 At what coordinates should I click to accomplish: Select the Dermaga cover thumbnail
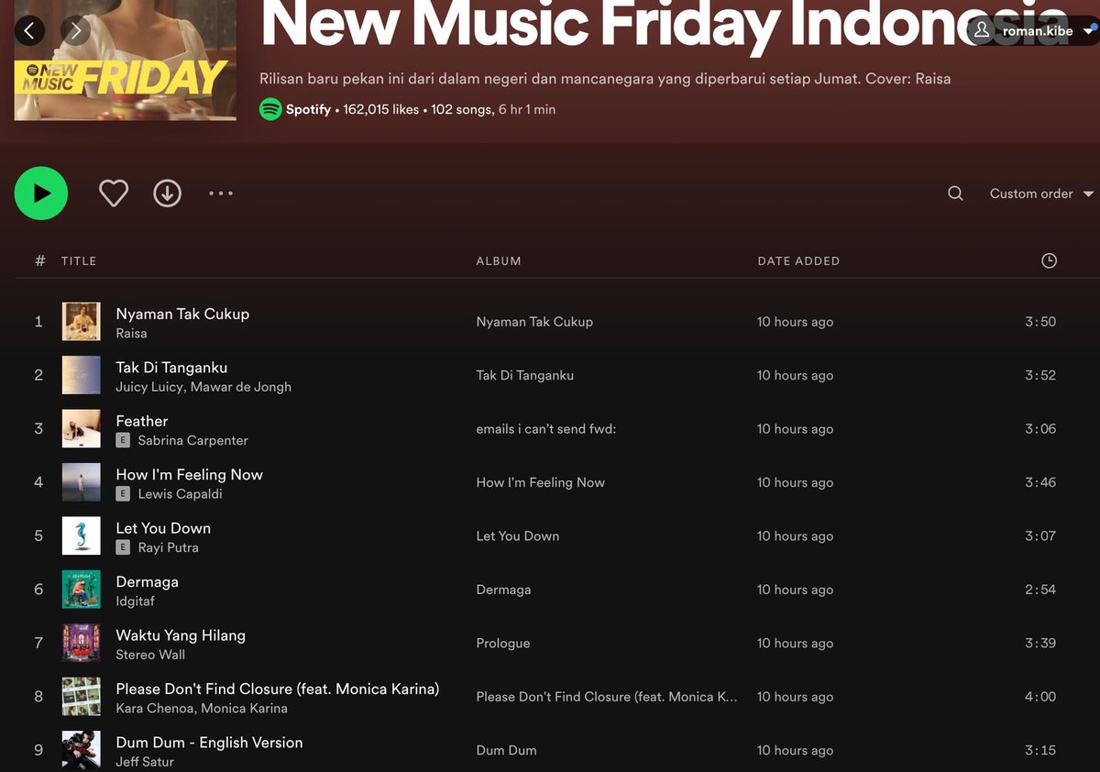coord(82,590)
